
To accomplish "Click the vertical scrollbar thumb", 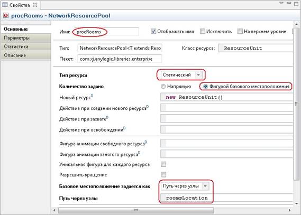I will tap(296, 104).
